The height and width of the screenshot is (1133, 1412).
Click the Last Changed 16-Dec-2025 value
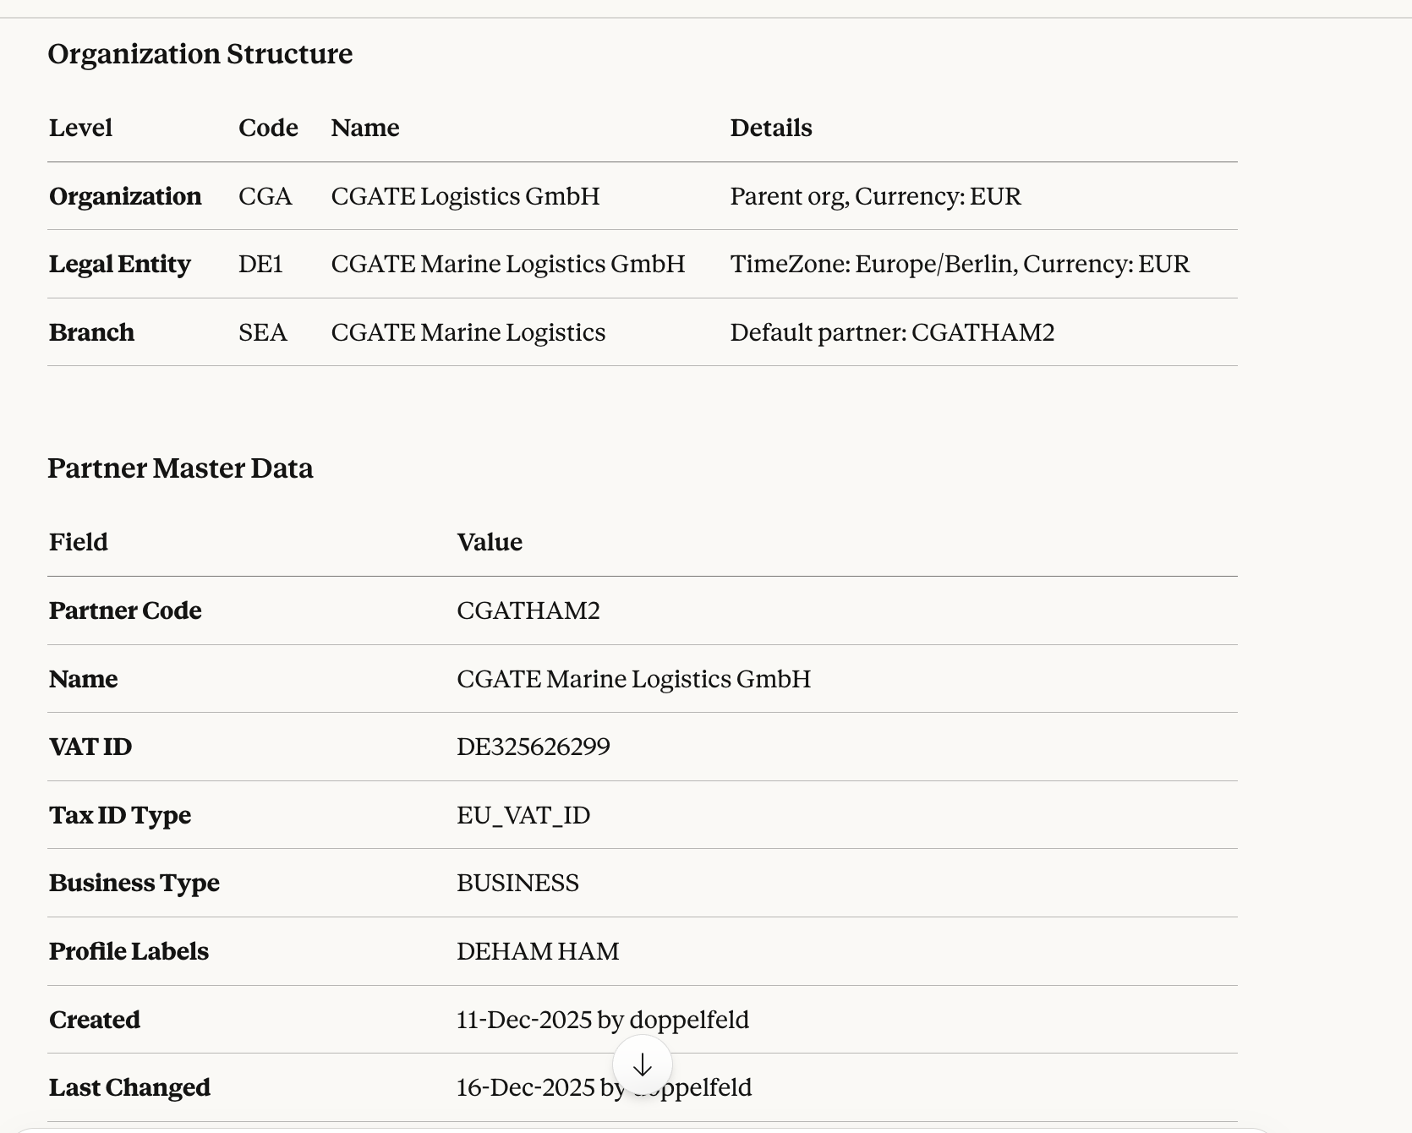pos(526,1087)
